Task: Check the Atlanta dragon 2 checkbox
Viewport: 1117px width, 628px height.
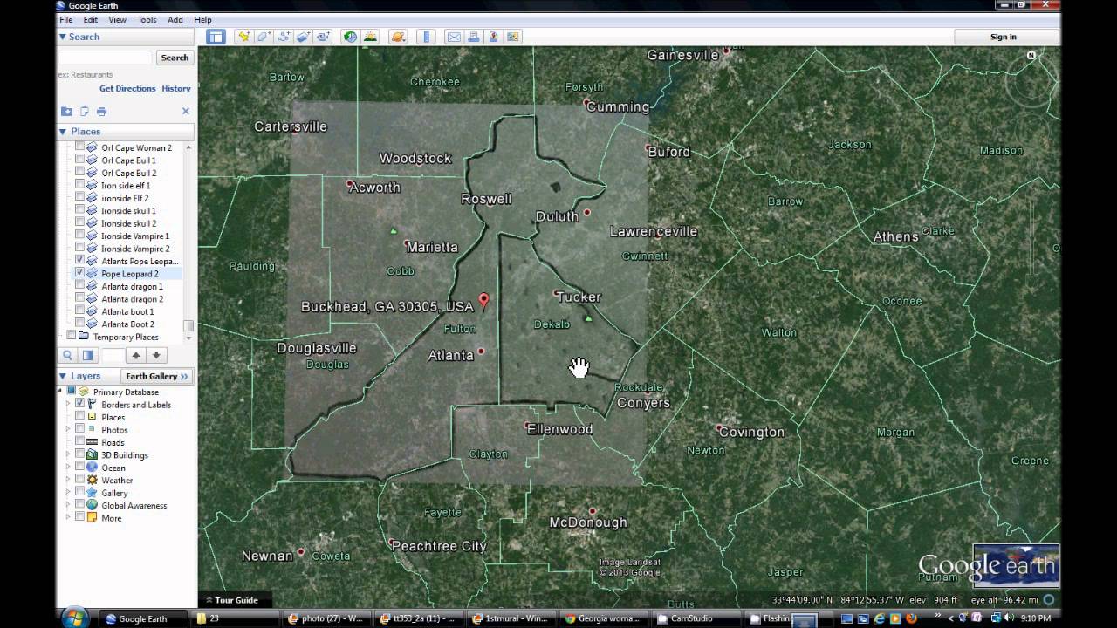Action: 80,298
